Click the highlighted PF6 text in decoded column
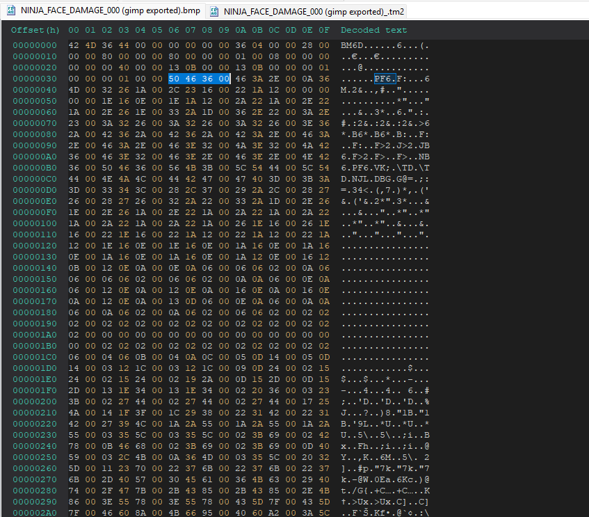Image resolution: width=589 pixels, height=517 pixels. click(x=385, y=79)
